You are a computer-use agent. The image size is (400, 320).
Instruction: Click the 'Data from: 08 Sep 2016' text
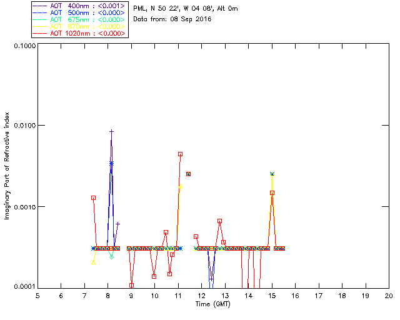pos(172,19)
